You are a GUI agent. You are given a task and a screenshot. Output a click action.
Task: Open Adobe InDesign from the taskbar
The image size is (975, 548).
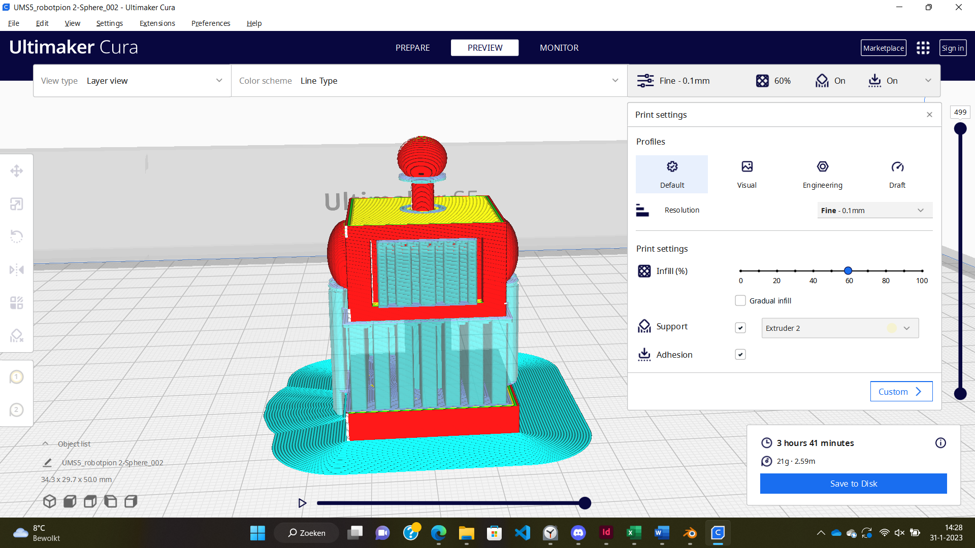click(x=606, y=533)
